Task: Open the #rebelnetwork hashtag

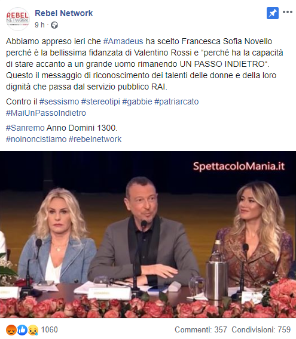Action: pyautogui.click(x=95, y=139)
